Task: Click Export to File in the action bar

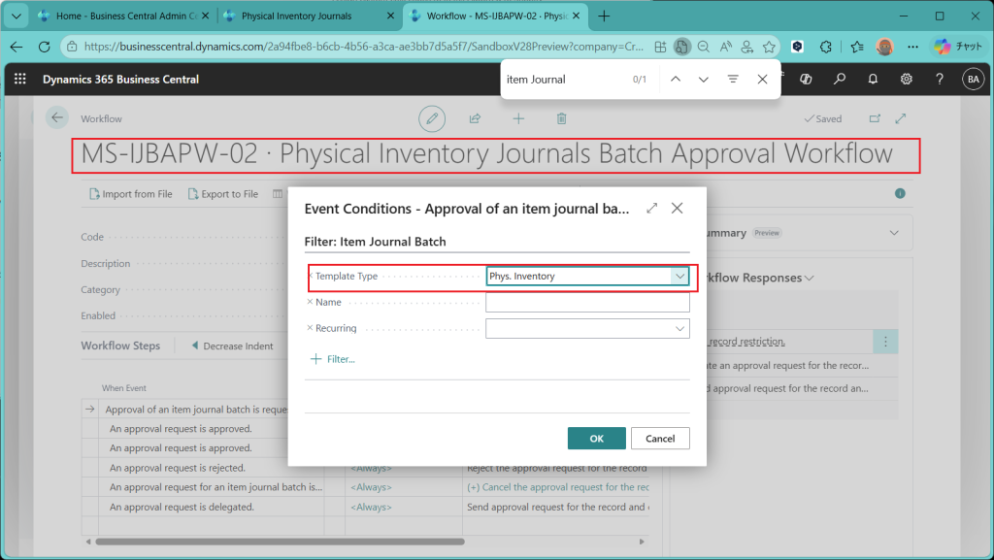Action: [x=223, y=194]
